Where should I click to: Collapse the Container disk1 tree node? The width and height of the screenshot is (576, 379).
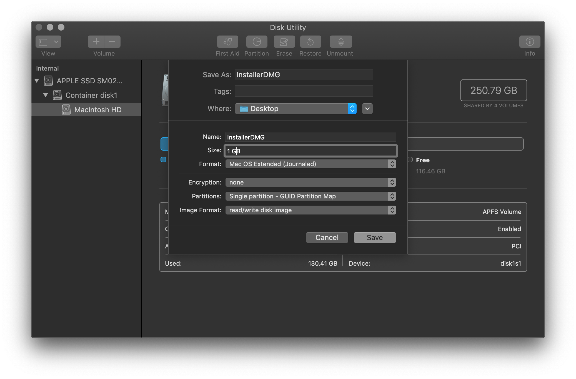(x=46, y=95)
